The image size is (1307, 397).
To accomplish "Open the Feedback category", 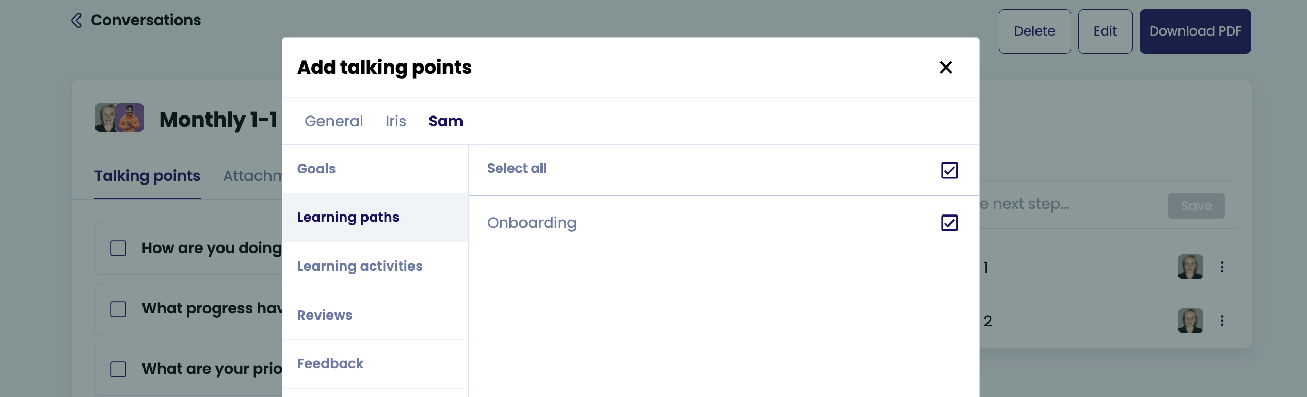I will (x=330, y=364).
